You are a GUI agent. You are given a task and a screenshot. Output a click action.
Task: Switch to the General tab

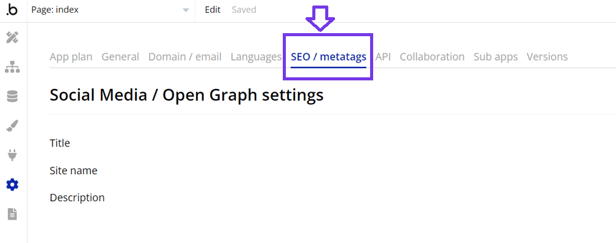tap(120, 57)
